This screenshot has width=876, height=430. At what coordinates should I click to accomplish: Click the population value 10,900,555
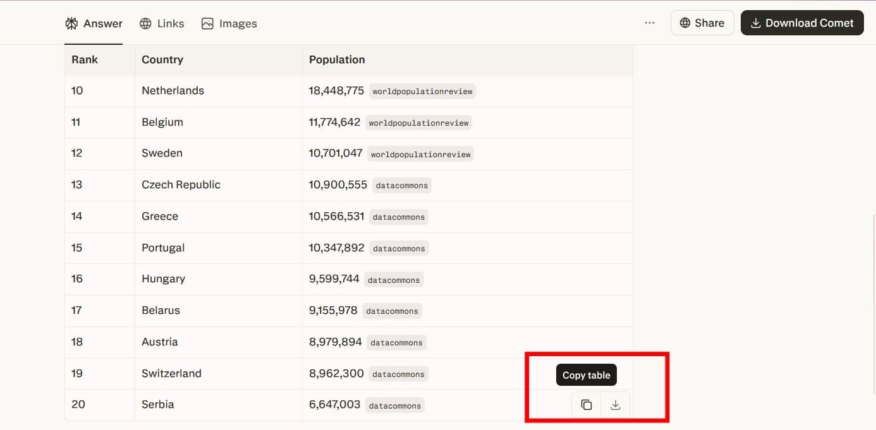tap(338, 184)
